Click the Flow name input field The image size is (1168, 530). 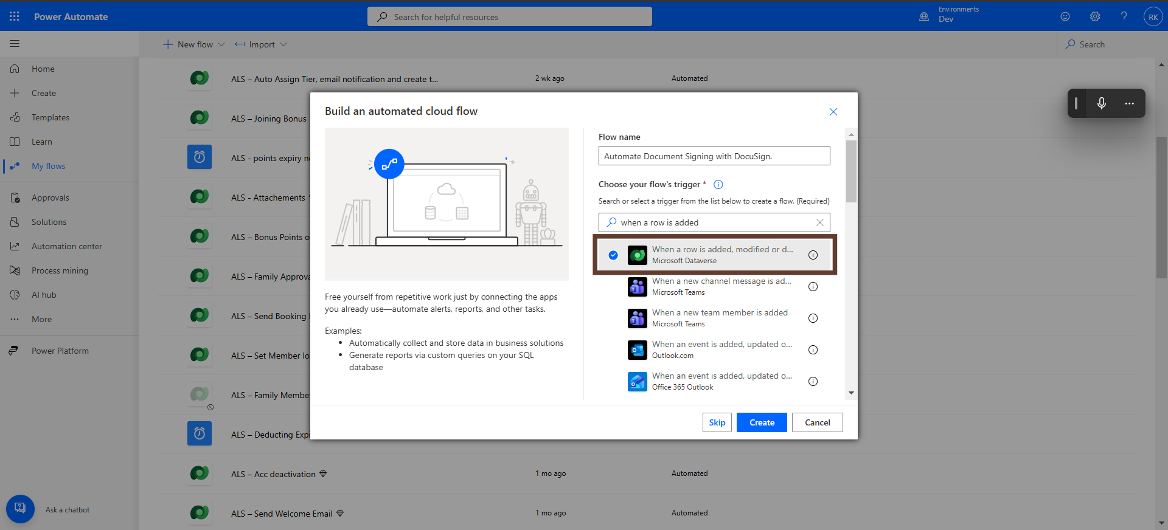tap(714, 156)
